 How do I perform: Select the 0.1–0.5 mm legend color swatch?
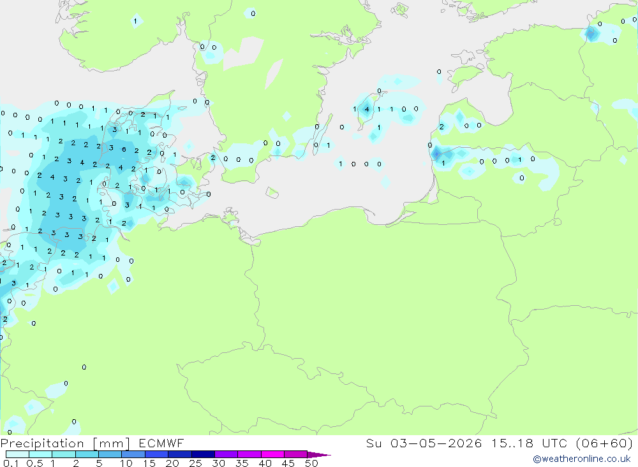17,454
